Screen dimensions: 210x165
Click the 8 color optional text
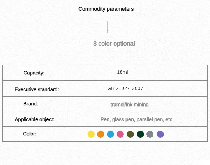coord(114,44)
